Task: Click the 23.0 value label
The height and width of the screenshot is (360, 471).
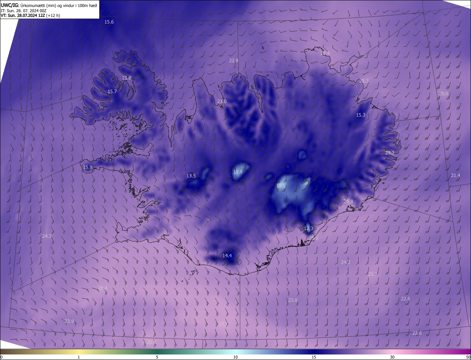Action: 222,101
